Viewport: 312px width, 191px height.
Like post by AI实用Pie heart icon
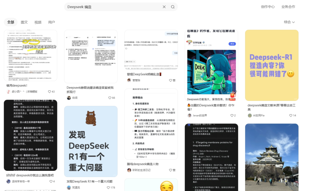coord(291,116)
